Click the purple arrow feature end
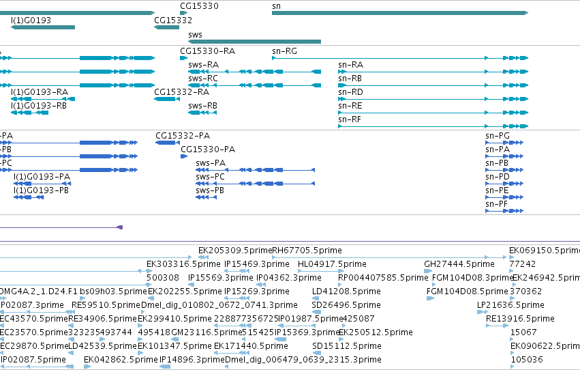 (x=120, y=227)
